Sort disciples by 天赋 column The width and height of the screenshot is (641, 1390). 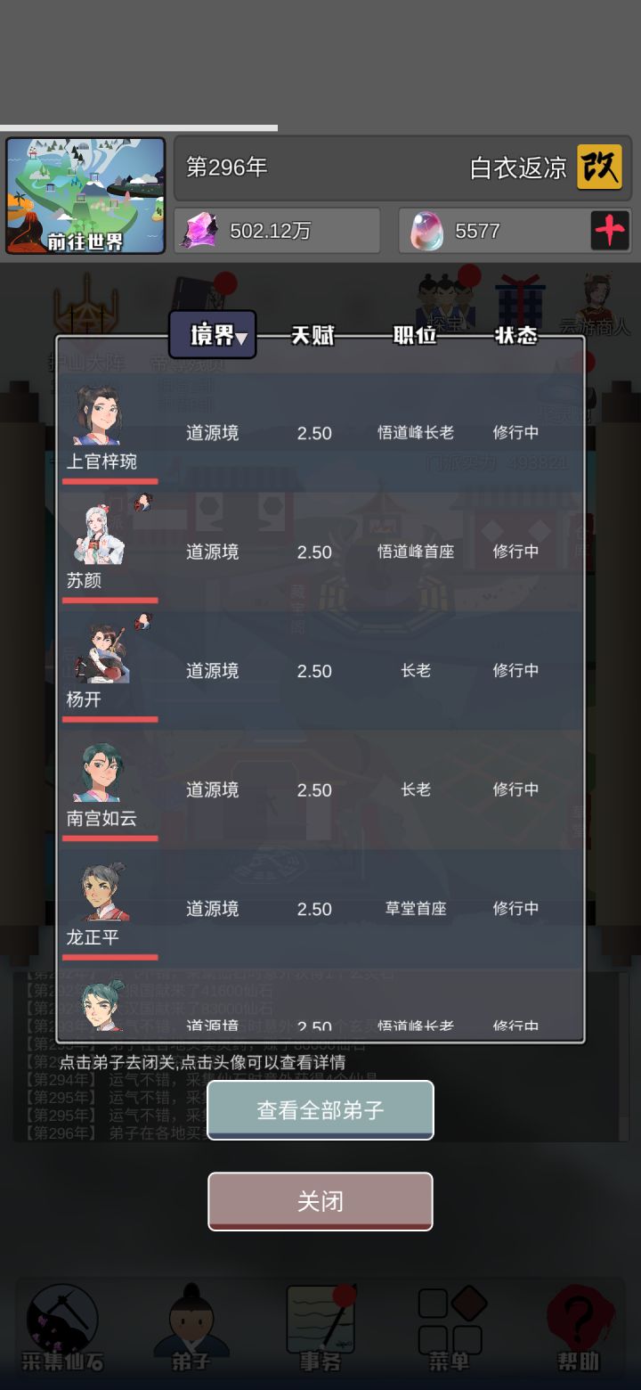point(313,336)
